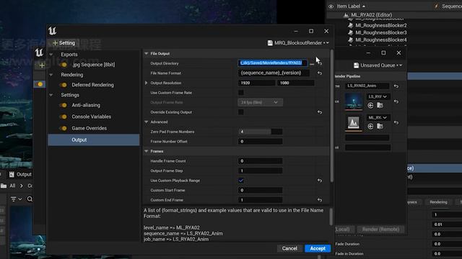Screen dimensions: 462x259
Task: Click the Handle Frame Count field
Action: (x=260, y=161)
